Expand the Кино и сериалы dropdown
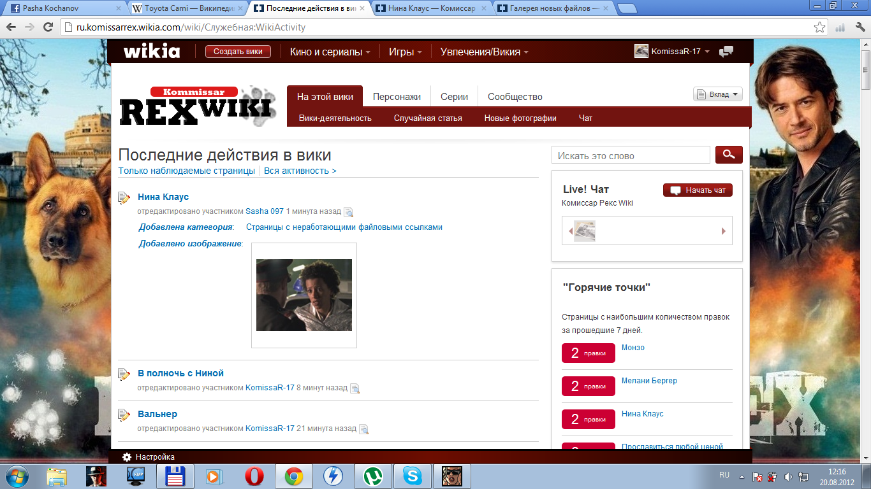871x489 pixels. [330, 52]
